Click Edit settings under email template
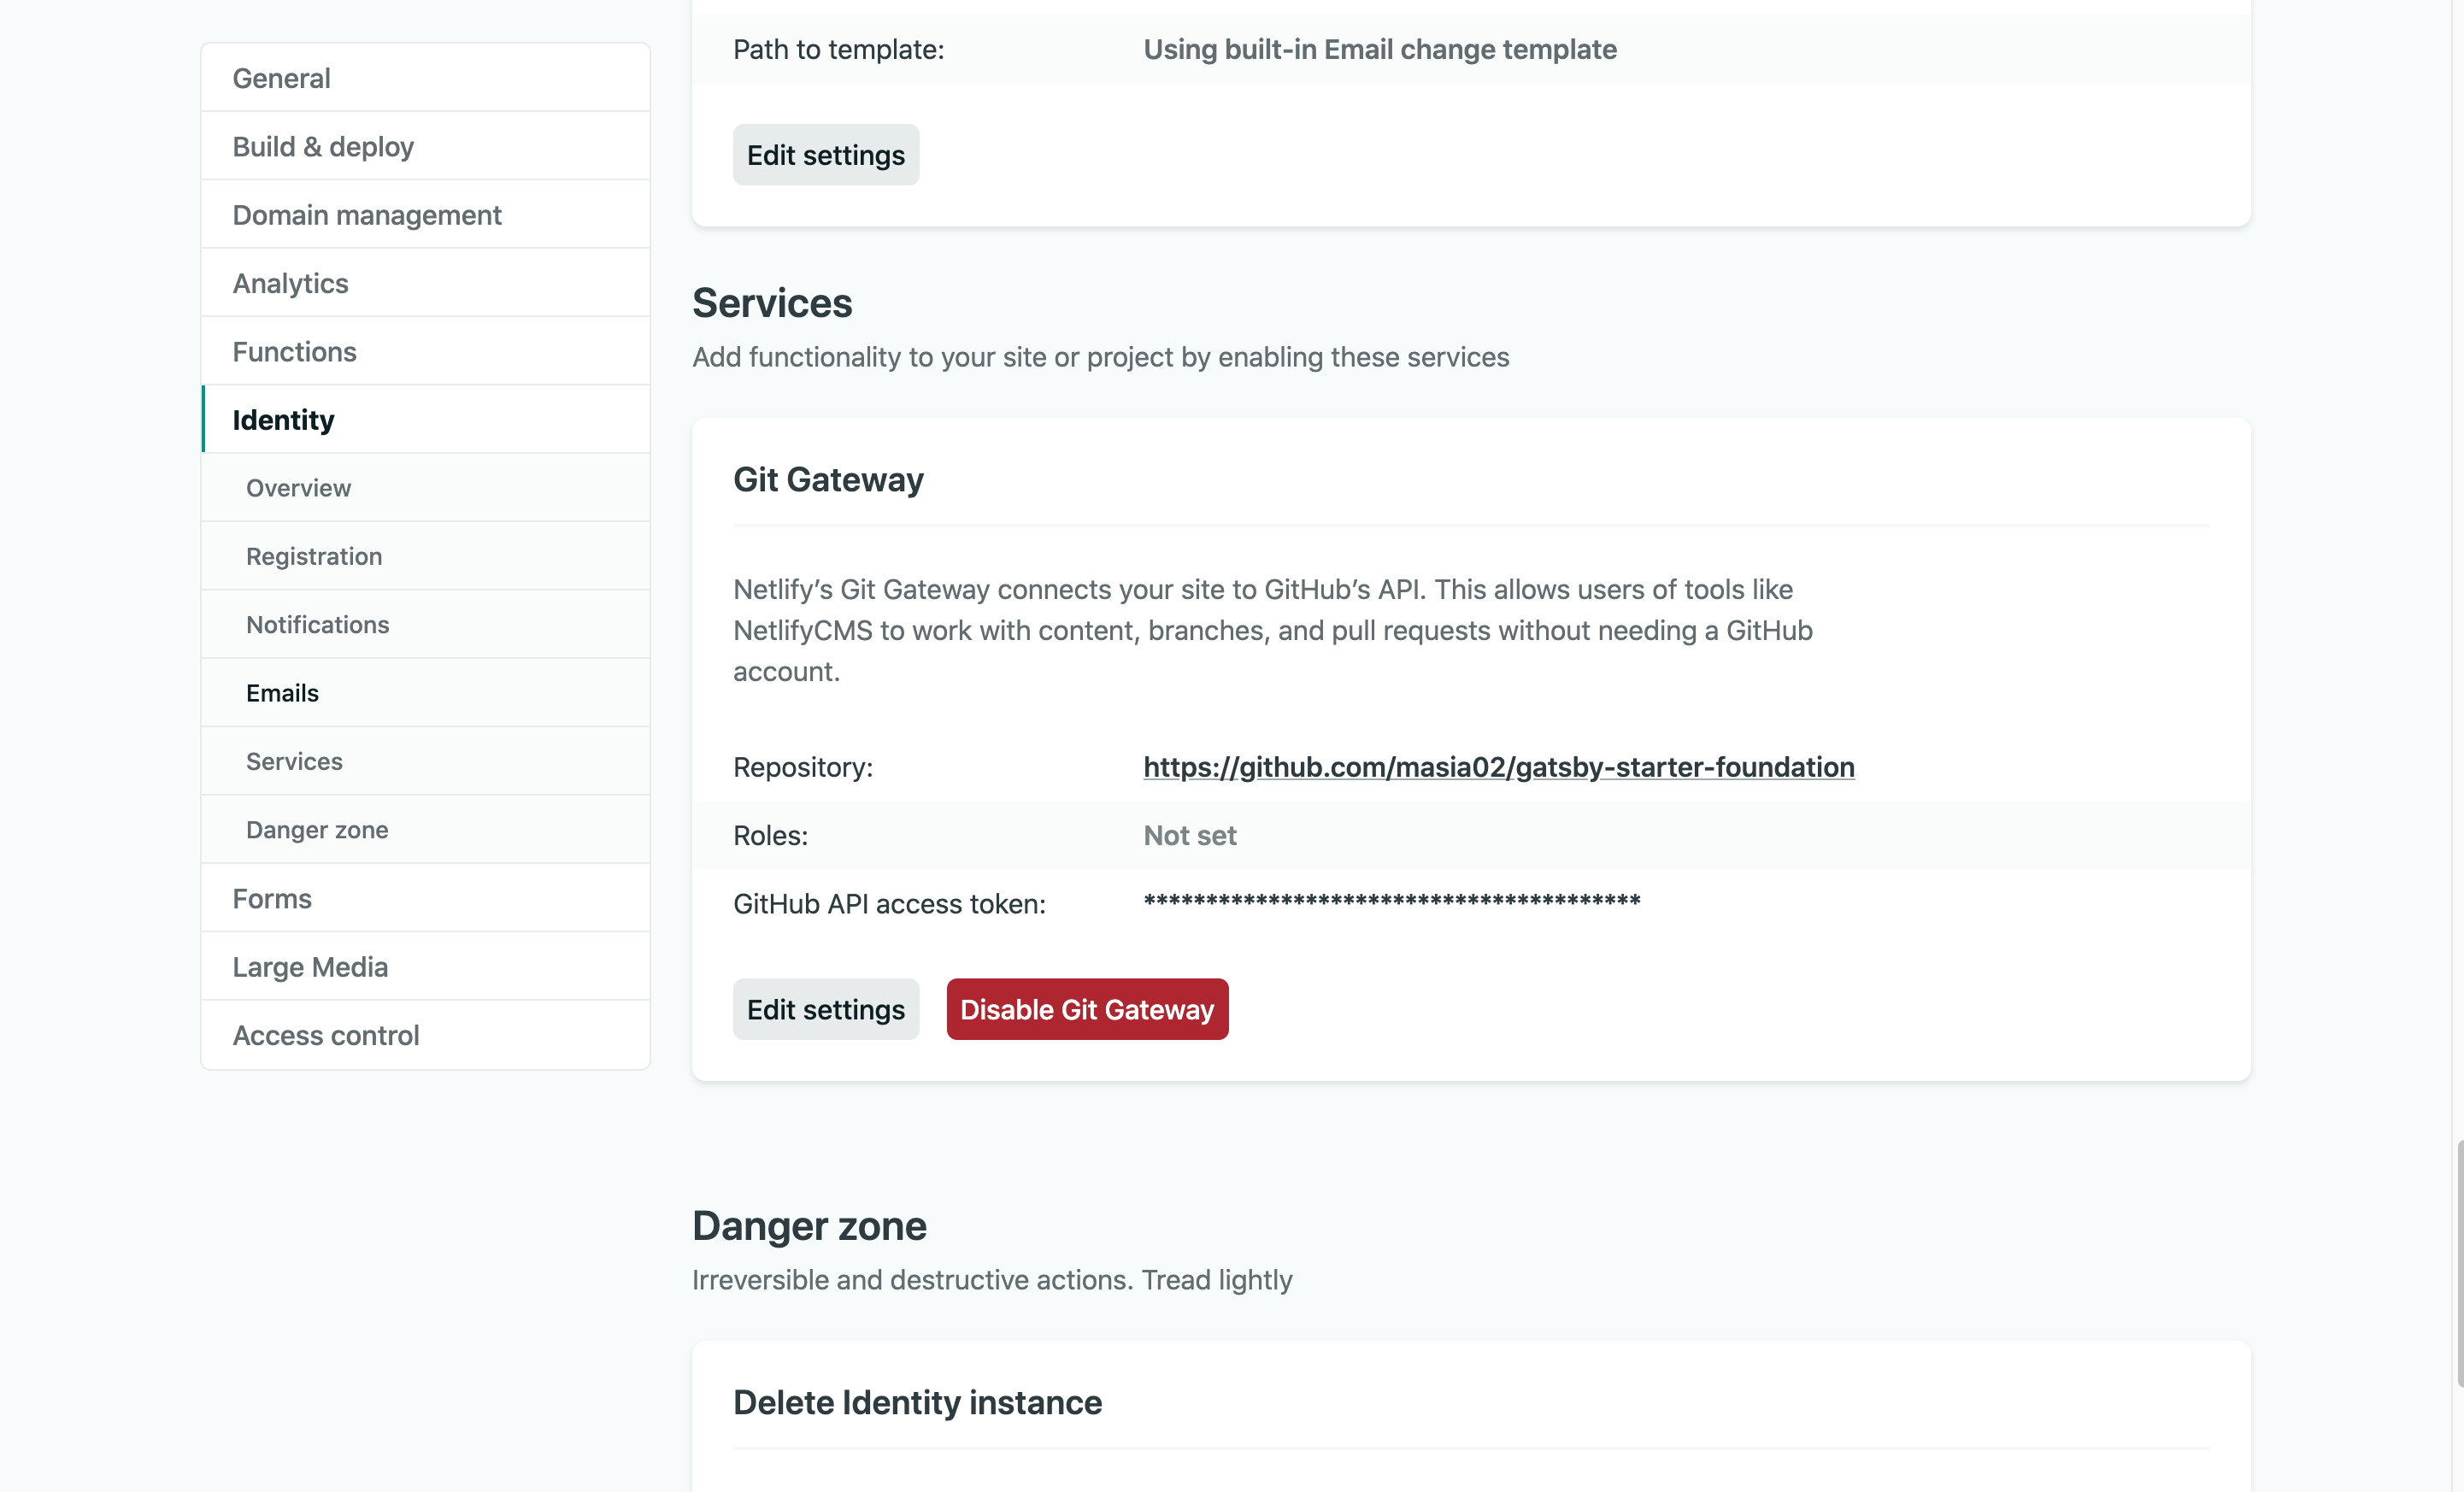2464x1492 pixels. 825,155
